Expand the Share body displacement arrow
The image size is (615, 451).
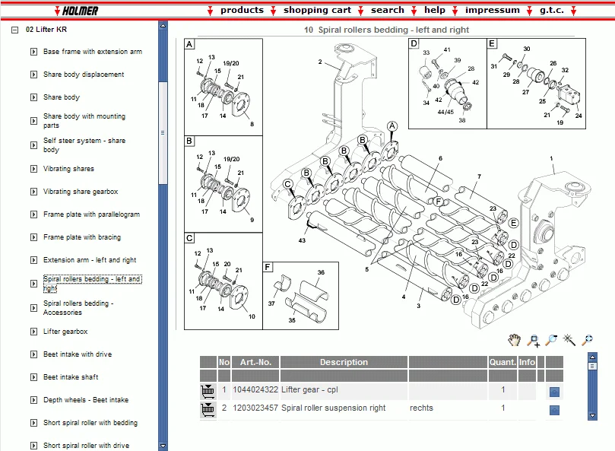[34, 75]
